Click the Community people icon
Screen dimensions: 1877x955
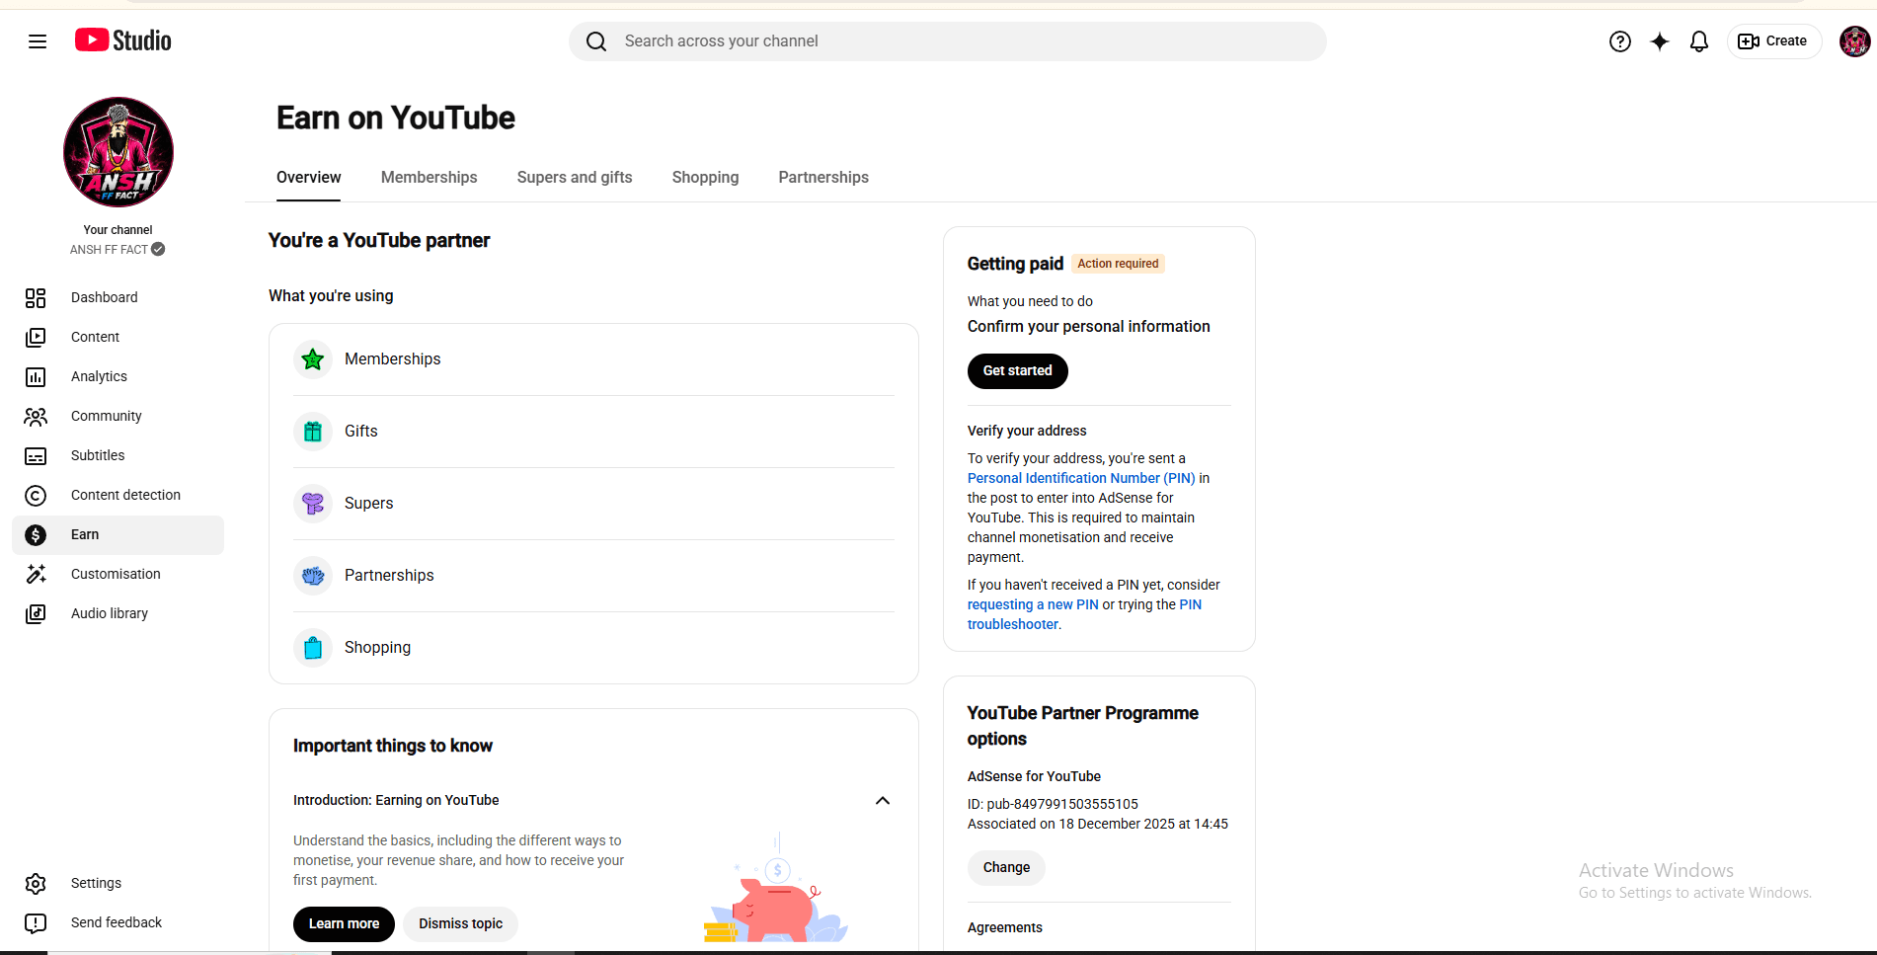(x=36, y=416)
